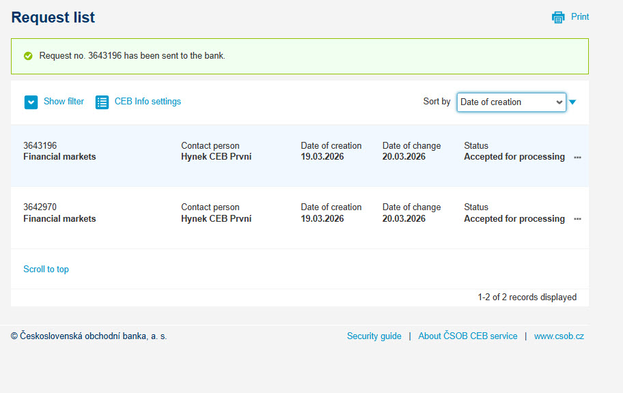Click the Scroll to top link

click(x=46, y=269)
